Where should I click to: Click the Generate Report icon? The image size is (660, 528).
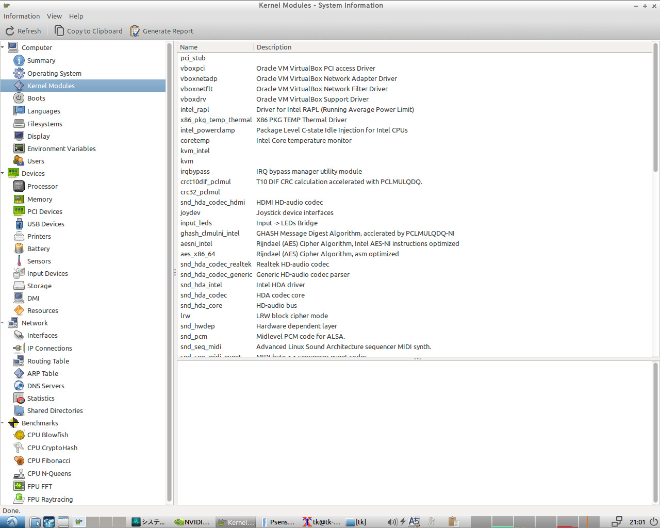(135, 31)
